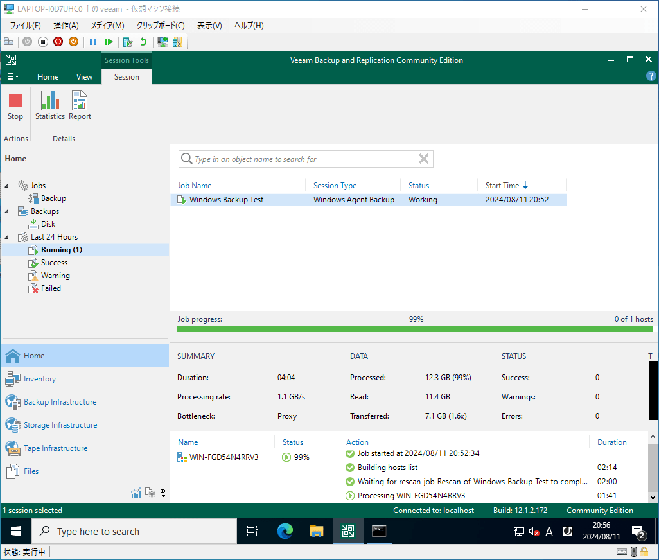The height and width of the screenshot is (560, 659).
Task: Click the Share toolbar icon
Action: (x=178, y=42)
